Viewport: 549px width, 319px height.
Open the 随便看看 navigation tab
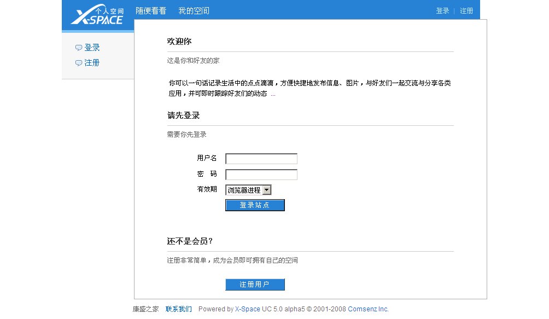[151, 11]
